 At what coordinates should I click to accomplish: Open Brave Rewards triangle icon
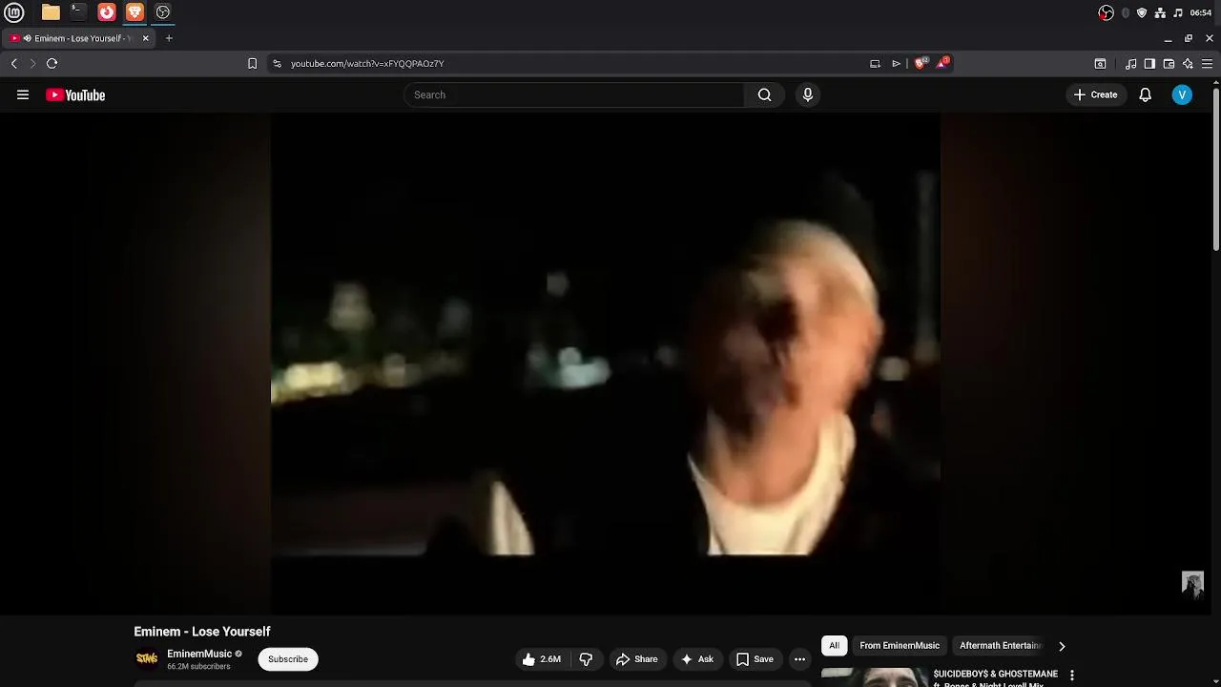click(942, 63)
